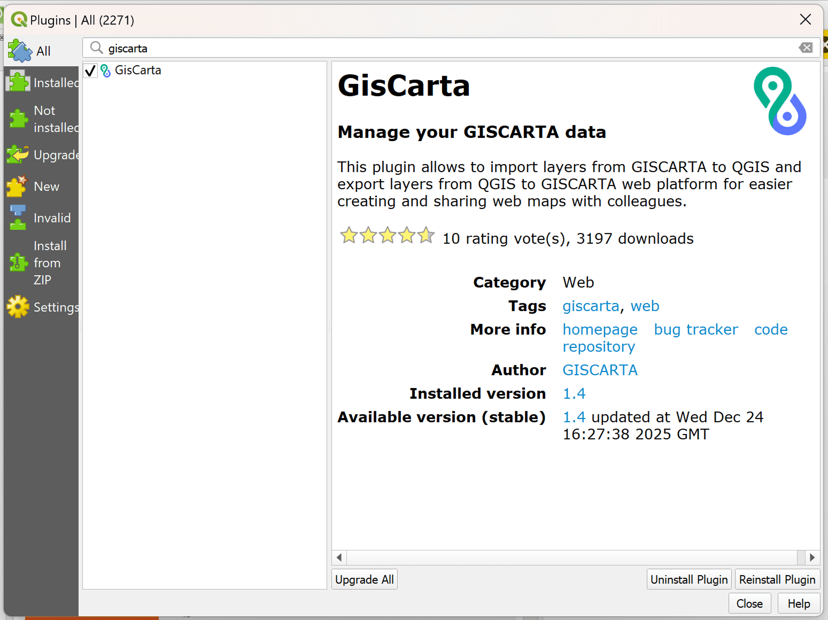Screen dimensions: 828x620
Task: Click the 'Manage your GISCARTA data' heading
Action: (x=471, y=132)
